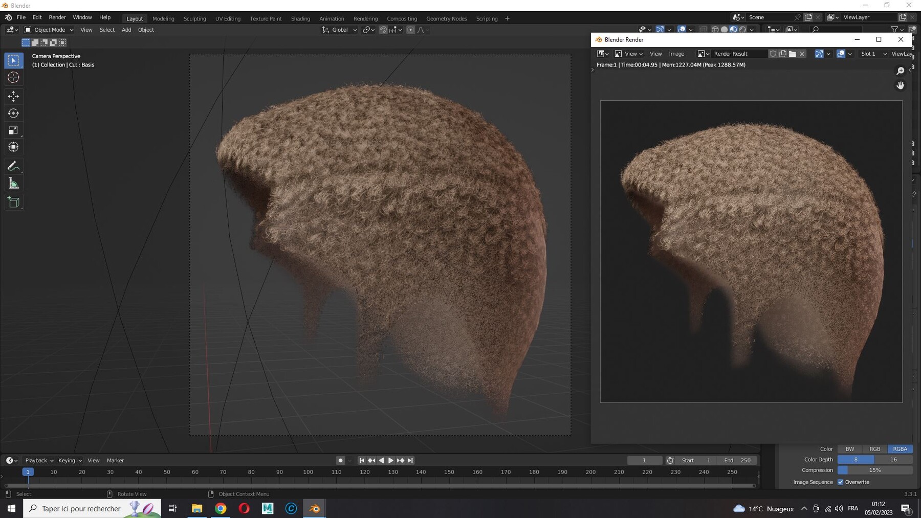Open the View mode dropdown in Render window
The height and width of the screenshot is (518, 921).
[629, 54]
